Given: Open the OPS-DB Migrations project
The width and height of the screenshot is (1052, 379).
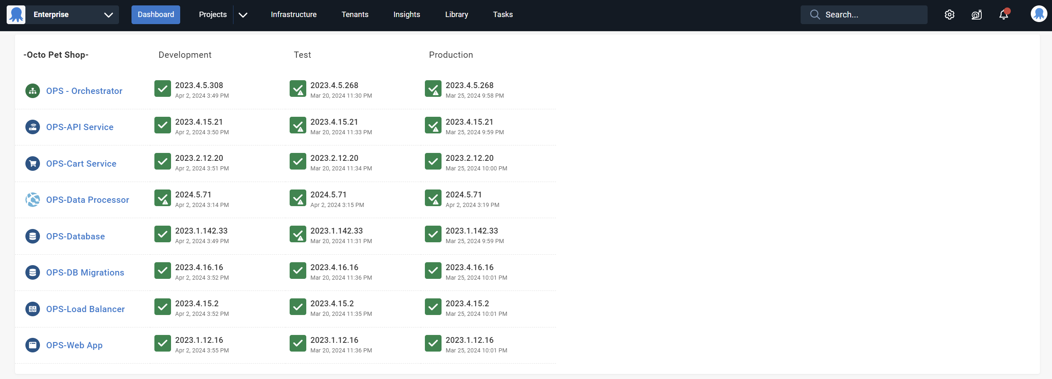Looking at the screenshot, I should [85, 272].
